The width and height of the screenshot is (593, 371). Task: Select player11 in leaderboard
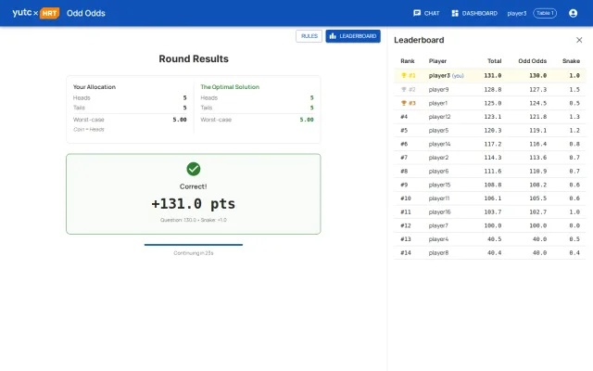(490, 198)
